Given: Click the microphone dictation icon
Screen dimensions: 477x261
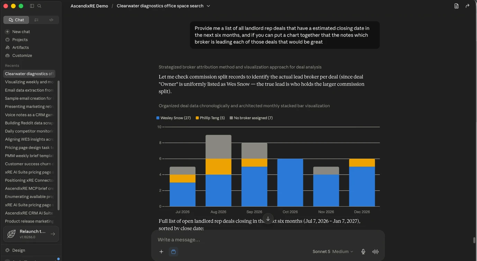Looking at the screenshot, I should (x=363, y=252).
